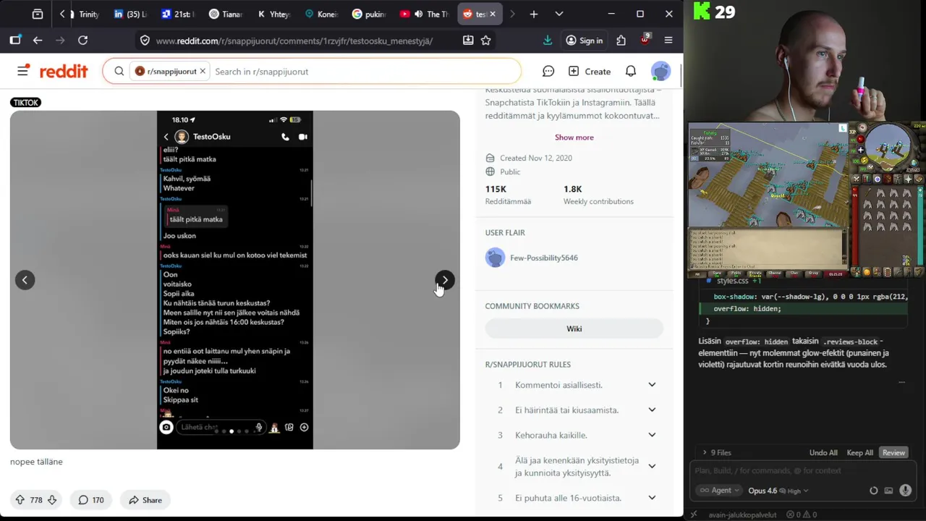Switch to the Tianar tab

225,14
